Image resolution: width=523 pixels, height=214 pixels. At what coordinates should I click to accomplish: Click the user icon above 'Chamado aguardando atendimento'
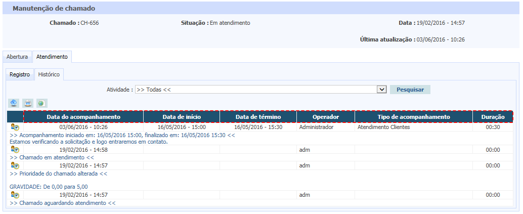(x=15, y=195)
